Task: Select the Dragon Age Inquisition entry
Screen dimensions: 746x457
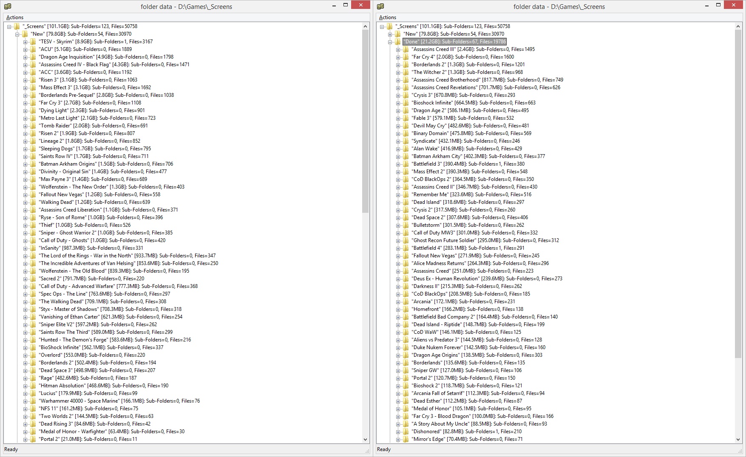Action: (106, 57)
